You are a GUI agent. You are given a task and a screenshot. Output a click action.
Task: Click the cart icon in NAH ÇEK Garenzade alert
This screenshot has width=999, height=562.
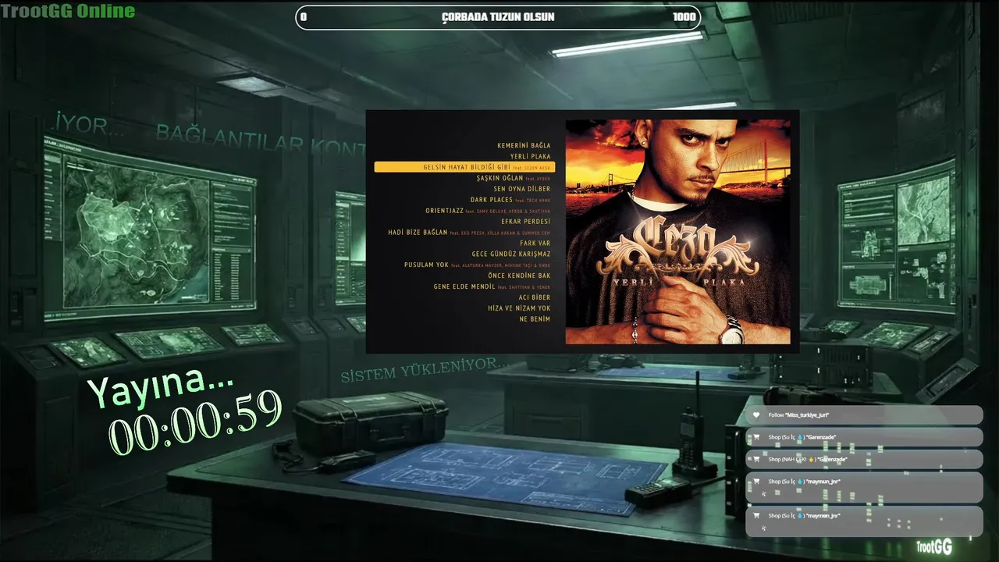755,459
